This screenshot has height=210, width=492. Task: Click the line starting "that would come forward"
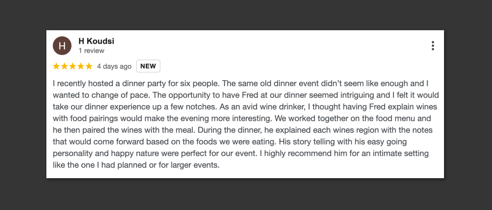click(x=230, y=142)
